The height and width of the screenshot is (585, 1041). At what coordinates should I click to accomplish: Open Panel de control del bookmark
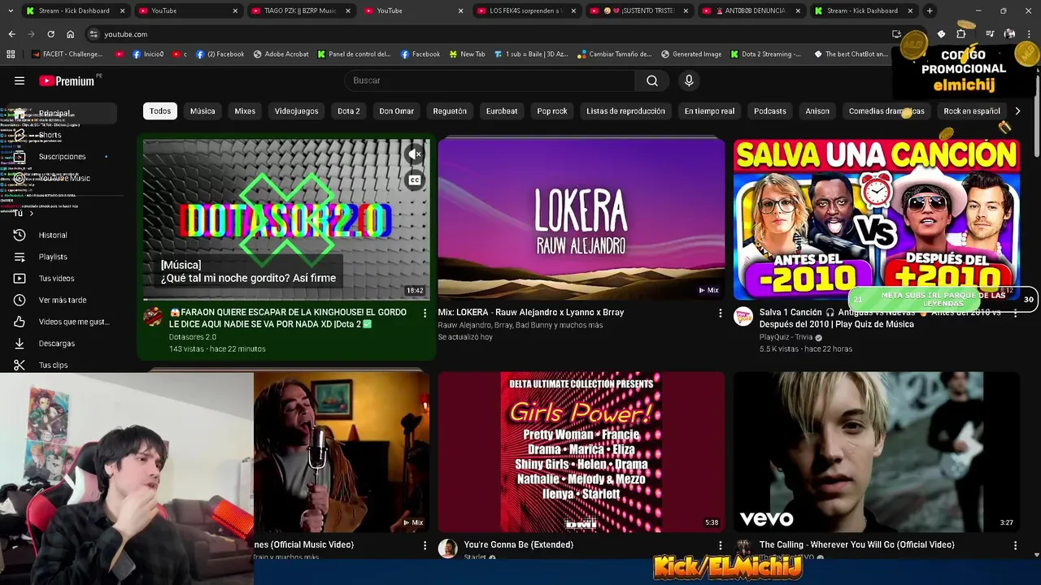(354, 54)
